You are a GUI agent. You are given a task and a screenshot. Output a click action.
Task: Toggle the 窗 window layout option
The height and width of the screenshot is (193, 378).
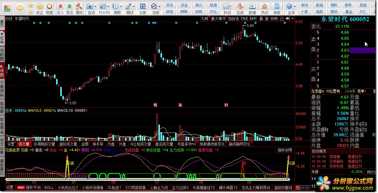click(x=267, y=19)
